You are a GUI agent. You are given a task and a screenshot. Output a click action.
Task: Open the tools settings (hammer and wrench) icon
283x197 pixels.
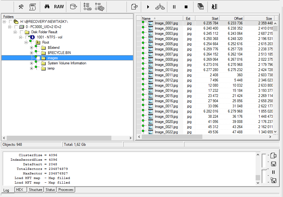click(x=21, y=7)
